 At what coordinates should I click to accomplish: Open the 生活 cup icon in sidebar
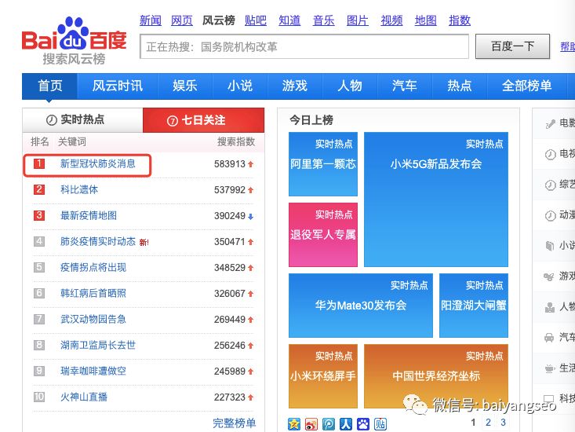(549, 368)
